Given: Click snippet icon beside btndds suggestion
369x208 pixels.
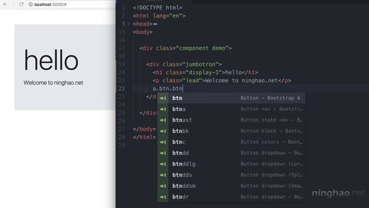Looking at the screenshot, I should pos(163,175).
